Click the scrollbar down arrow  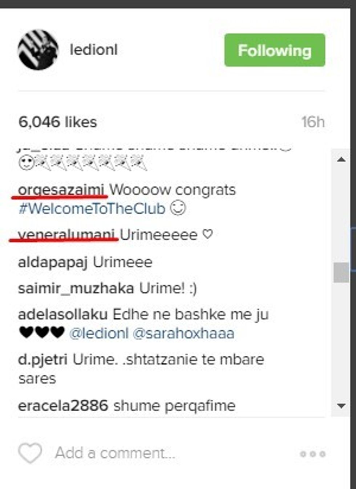coord(341,406)
